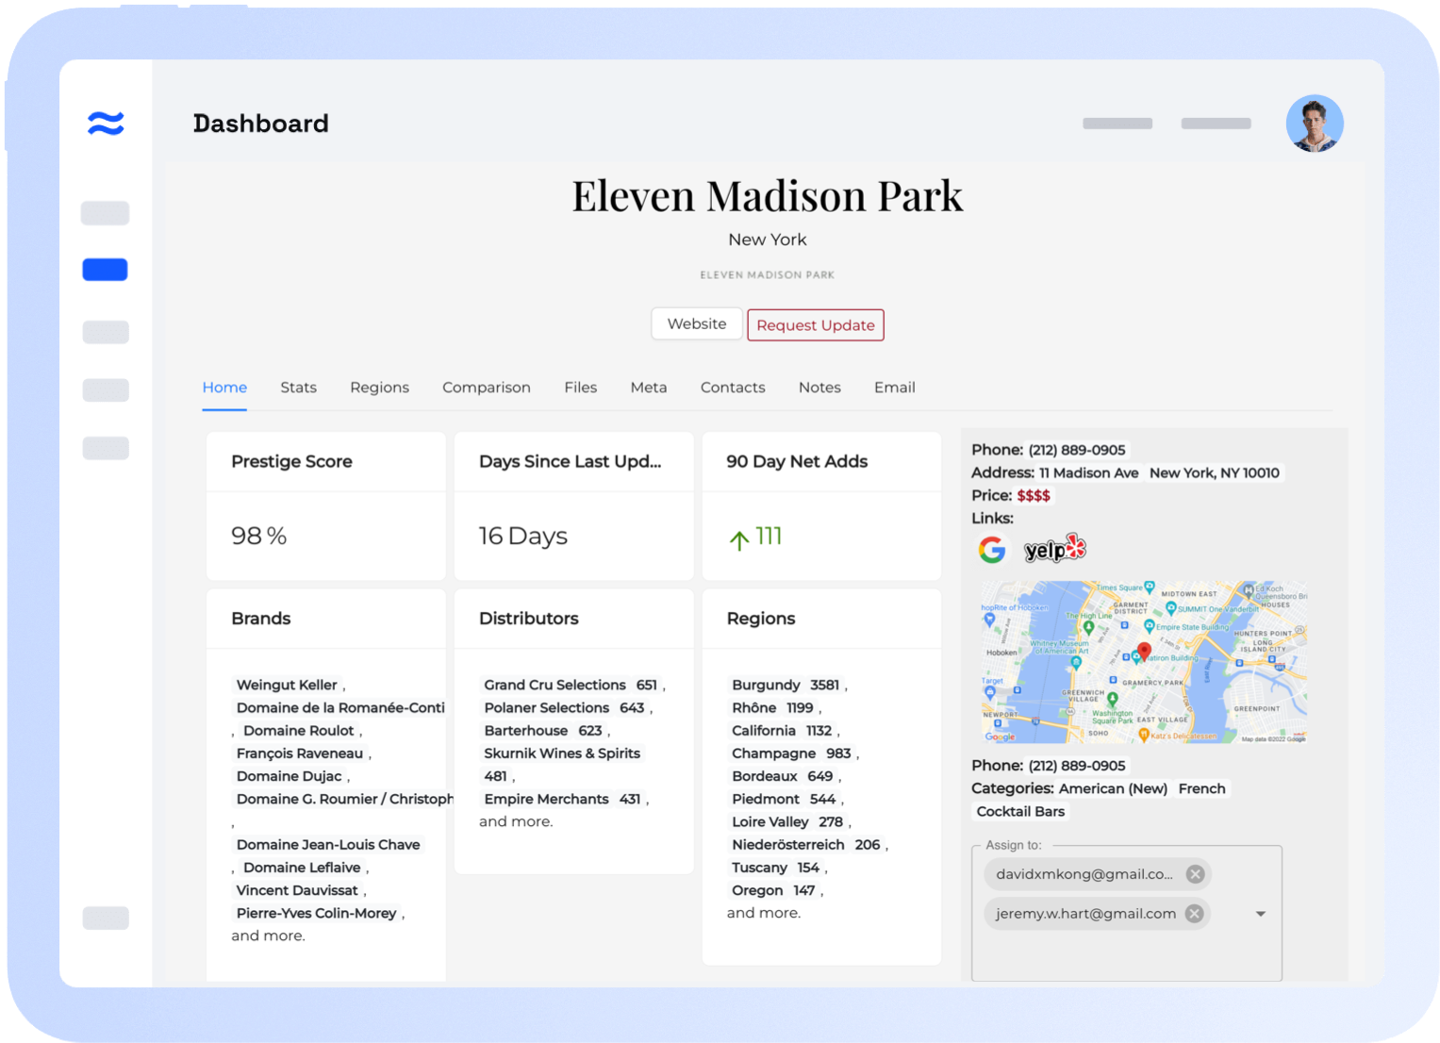Select the Domaine Dujac brand
The height and width of the screenshot is (1043, 1440).
click(289, 776)
